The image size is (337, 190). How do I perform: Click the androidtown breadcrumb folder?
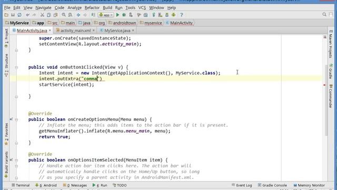(x=122, y=23)
